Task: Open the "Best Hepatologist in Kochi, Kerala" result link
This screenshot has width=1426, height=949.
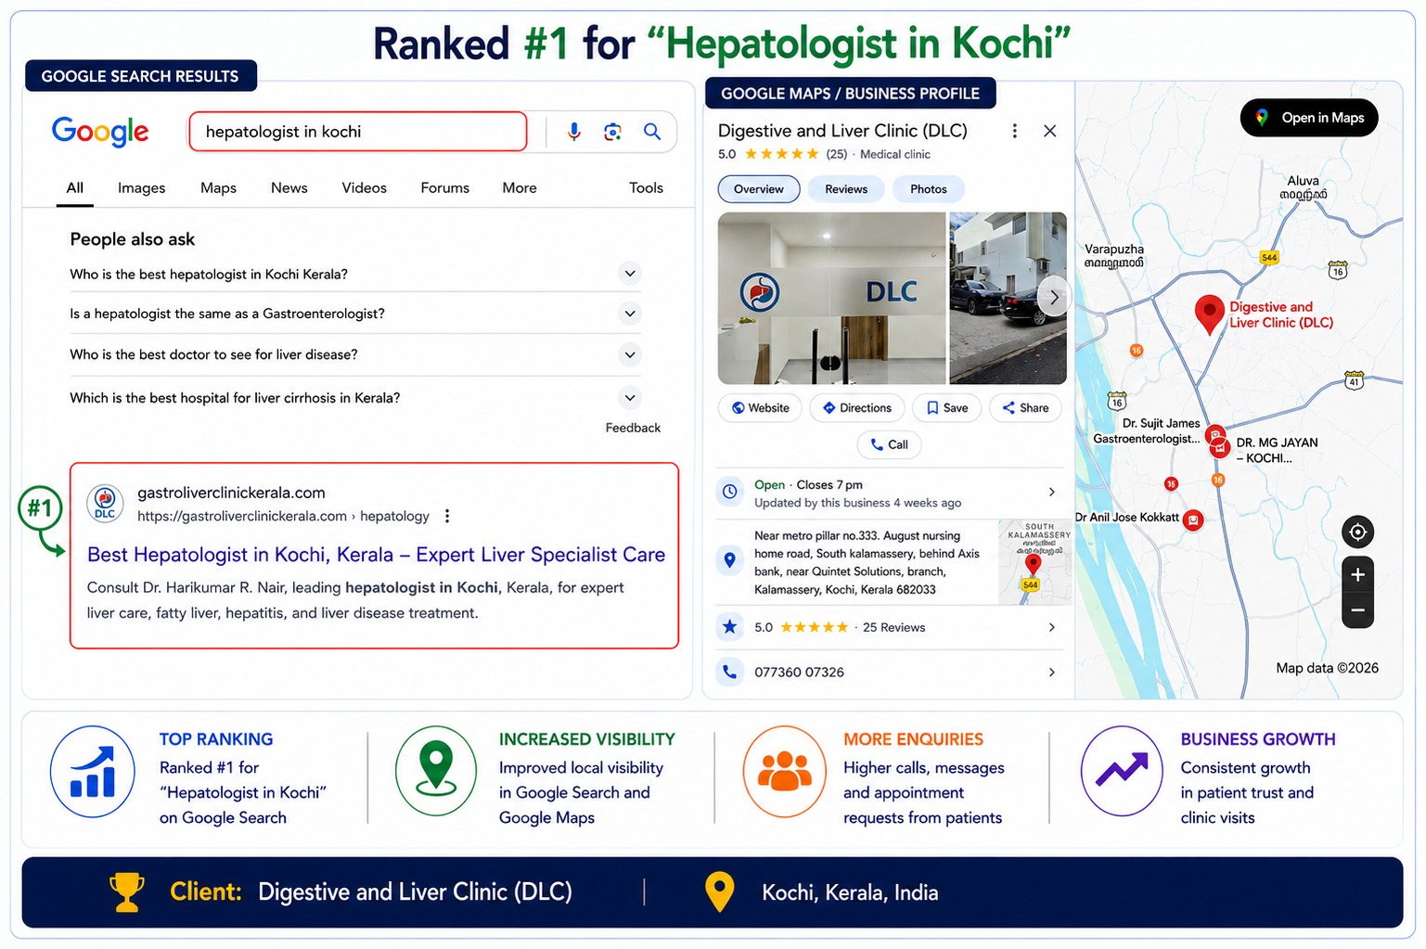Action: click(x=376, y=555)
